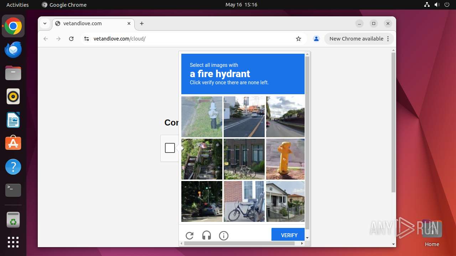Tick the reCAPTCHA checkbox
The width and height of the screenshot is (456, 256).
(x=170, y=148)
